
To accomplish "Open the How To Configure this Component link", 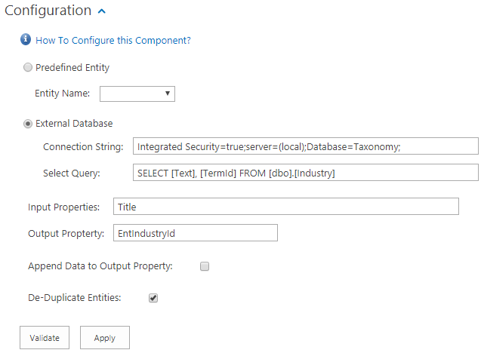I will [113, 41].
